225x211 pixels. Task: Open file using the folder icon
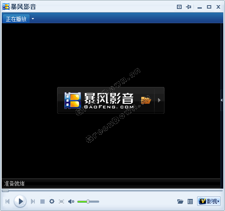click(180, 202)
